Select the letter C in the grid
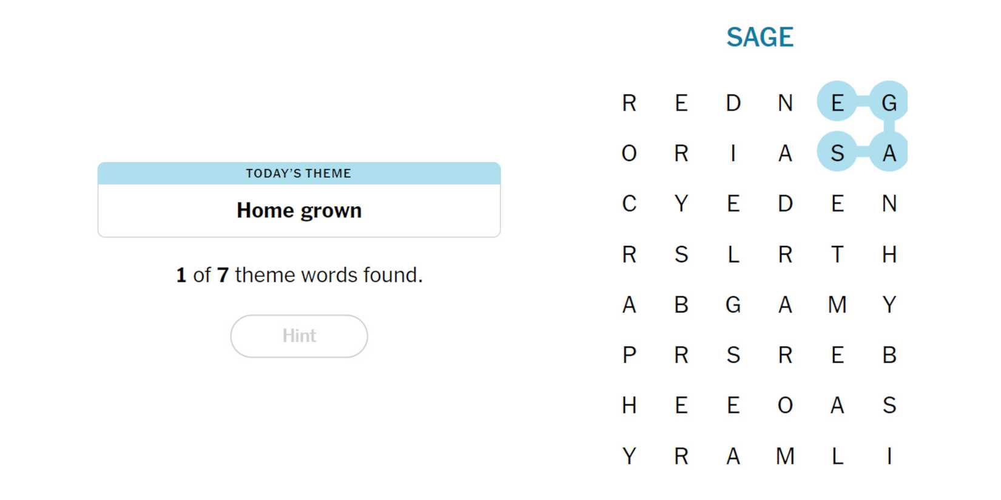 tap(629, 204)
